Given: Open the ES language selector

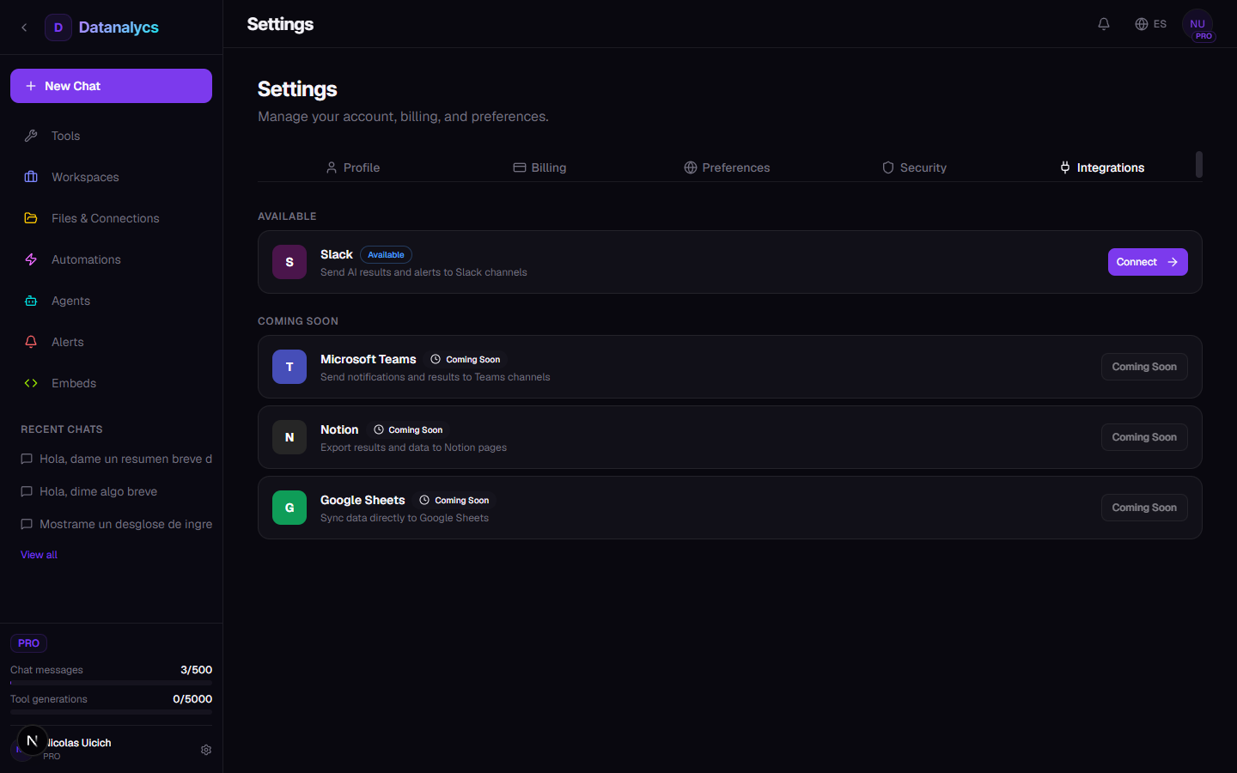Looking at the screenshot, I should click(x=1151, y=24).
